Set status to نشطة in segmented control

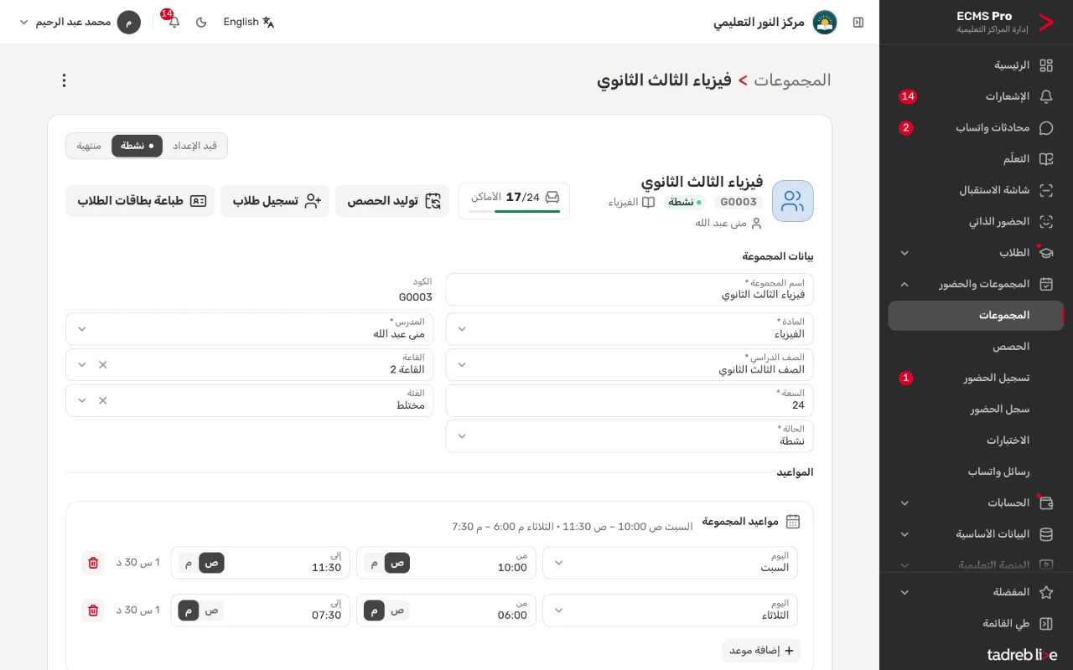click(x=137, y=146)
